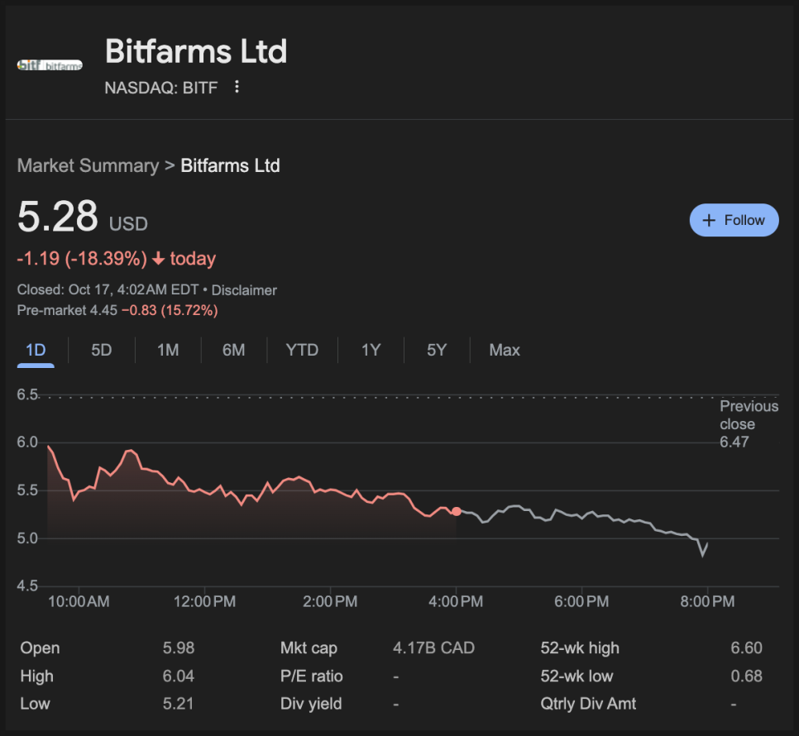Select the 6M chart range tab

tap(233, 350)
